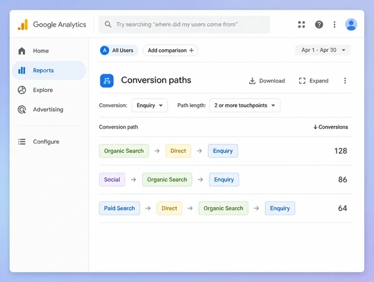Image resolution: width=374 pixels, height=282 pixels.
Task: Click Enquiry chip in the 86 row
Action: (224, 180)
